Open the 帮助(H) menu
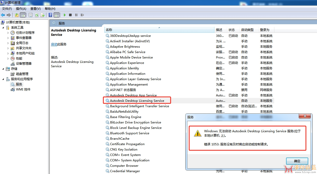 tap(50, 9)
